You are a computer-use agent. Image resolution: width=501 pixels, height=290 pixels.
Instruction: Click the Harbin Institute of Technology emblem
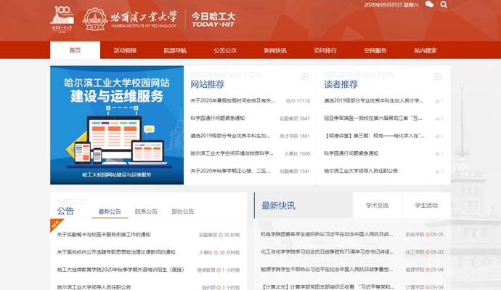pos(95,19)
